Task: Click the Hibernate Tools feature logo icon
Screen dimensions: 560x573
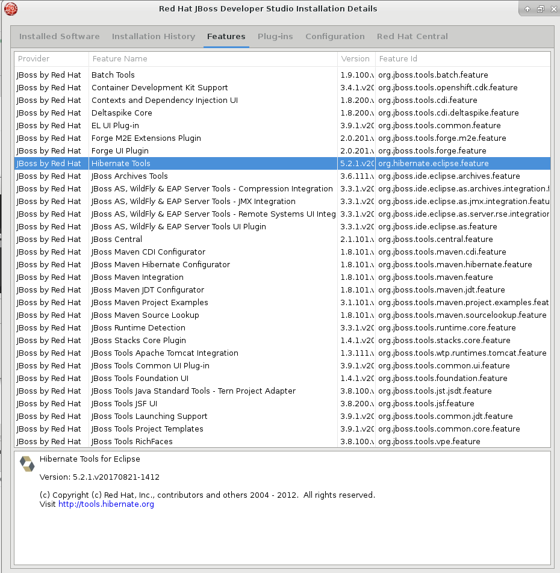Action: coord(27,463)
